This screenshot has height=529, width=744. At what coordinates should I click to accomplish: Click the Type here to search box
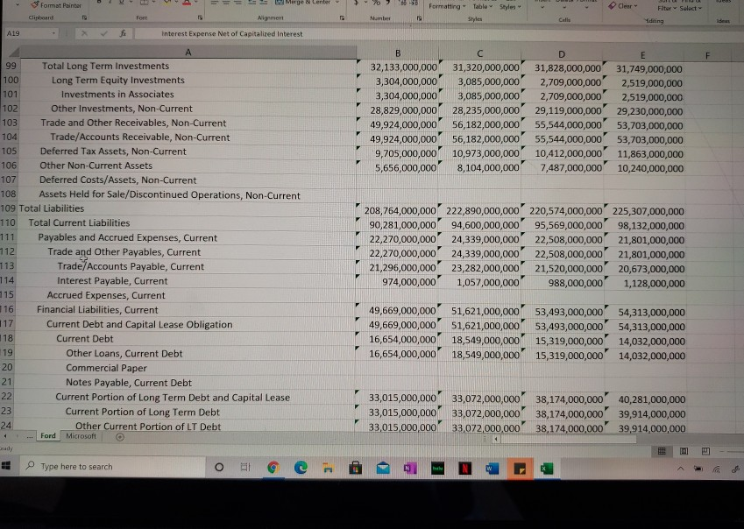[x=113, y=467]
